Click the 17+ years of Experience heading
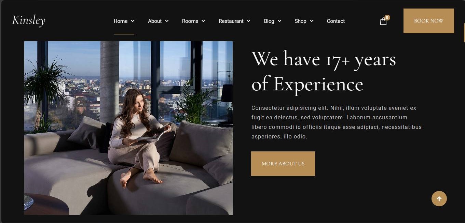 coord(324,71)
